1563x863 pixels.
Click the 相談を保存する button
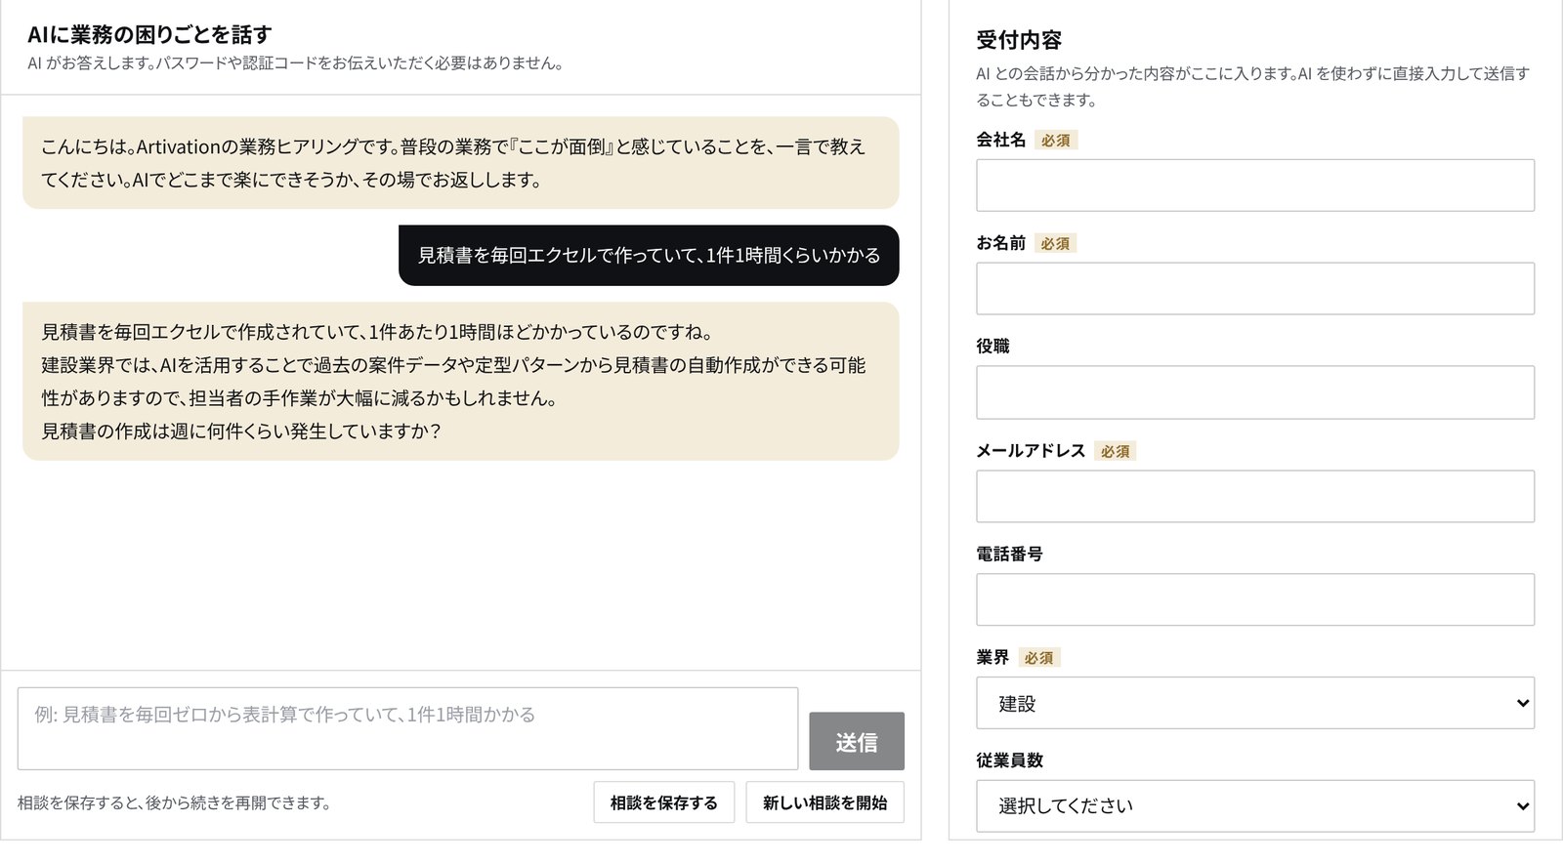pos(663,802)
